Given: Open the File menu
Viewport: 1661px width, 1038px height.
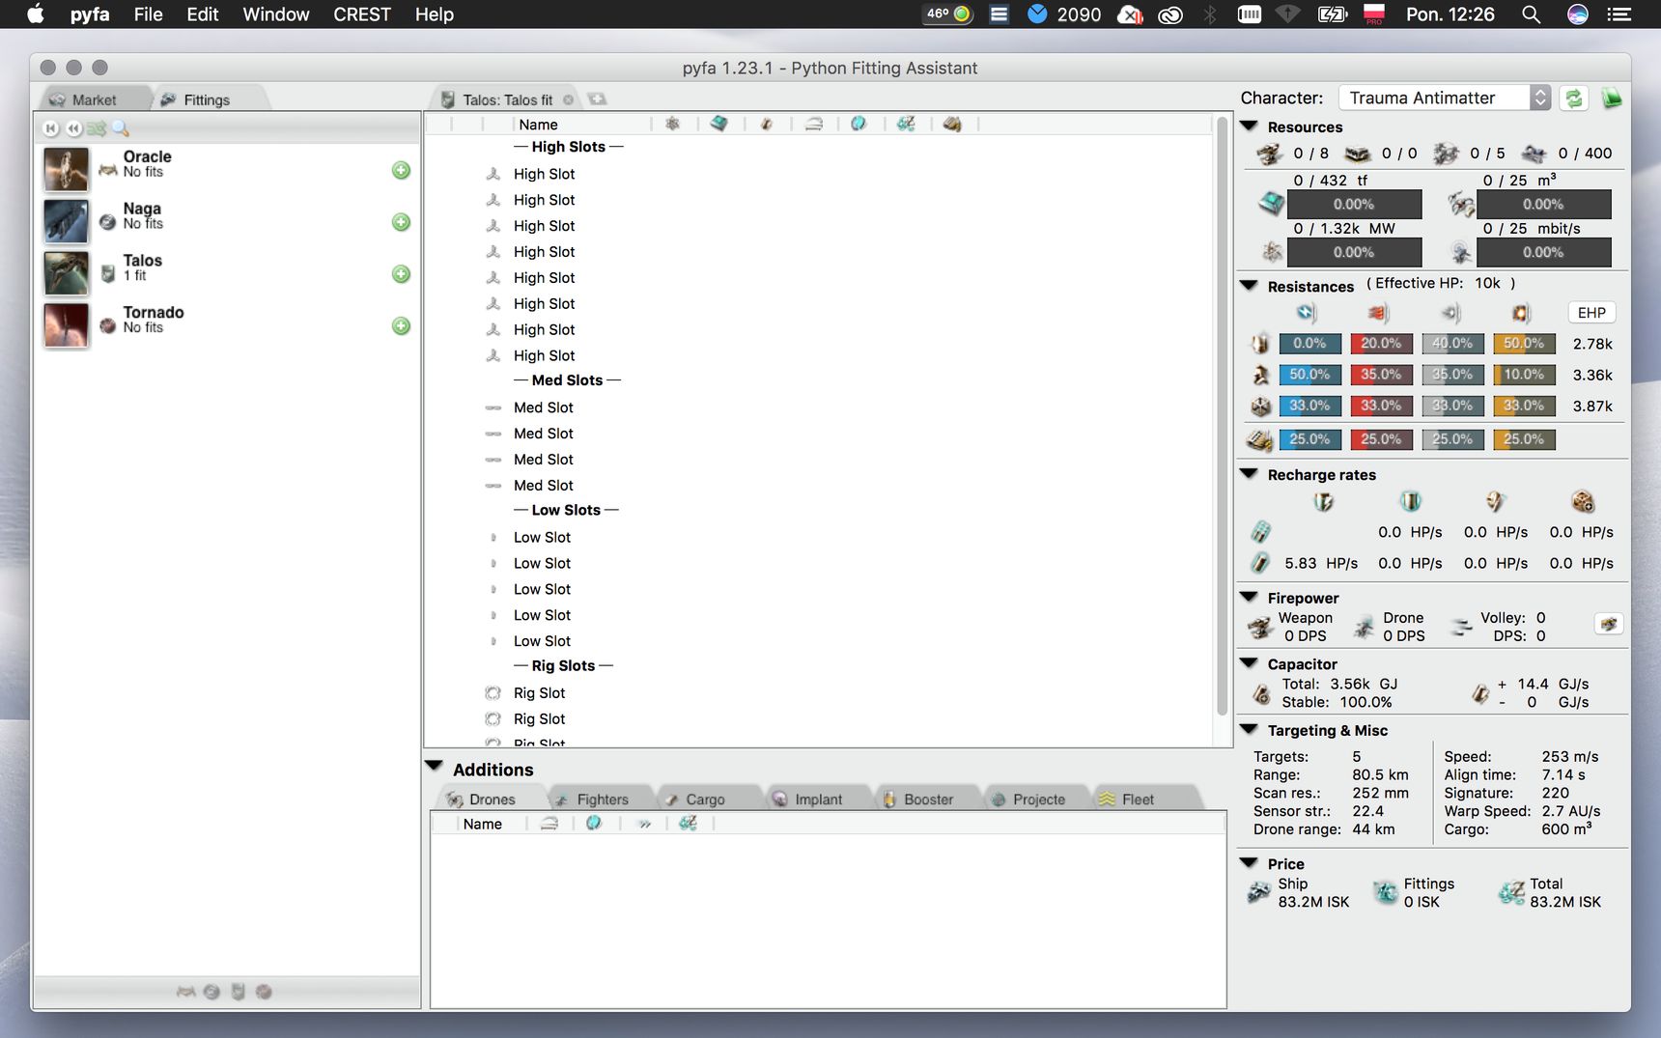Looking at the screenshot, I should [148, 14].
